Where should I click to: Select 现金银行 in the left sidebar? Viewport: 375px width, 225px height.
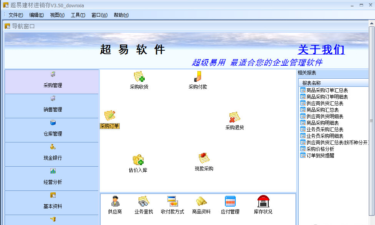pyautogui.click(x=52, y=154)
